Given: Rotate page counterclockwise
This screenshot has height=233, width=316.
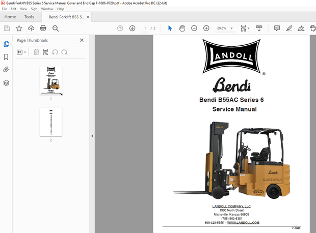Looking at the screenshot, I should click(x=55, y=52).
